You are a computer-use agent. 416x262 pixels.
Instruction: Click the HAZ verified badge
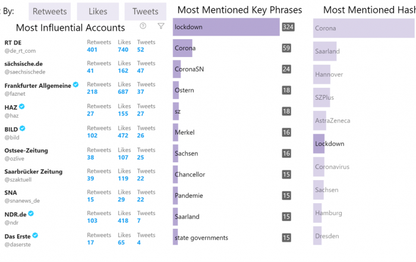click(x=22, y=106)
